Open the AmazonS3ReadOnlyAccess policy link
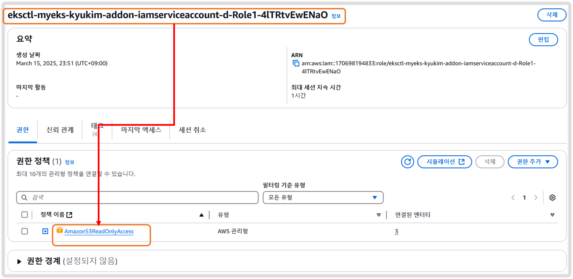 (x=99, y=231)
